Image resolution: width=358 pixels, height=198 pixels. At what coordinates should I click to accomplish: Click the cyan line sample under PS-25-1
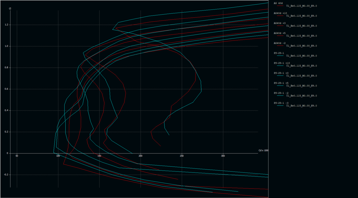[x=280, y=56]
